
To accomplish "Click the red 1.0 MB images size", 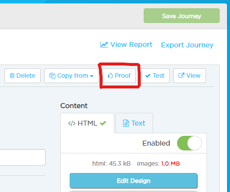I will (x=171, y=164).
